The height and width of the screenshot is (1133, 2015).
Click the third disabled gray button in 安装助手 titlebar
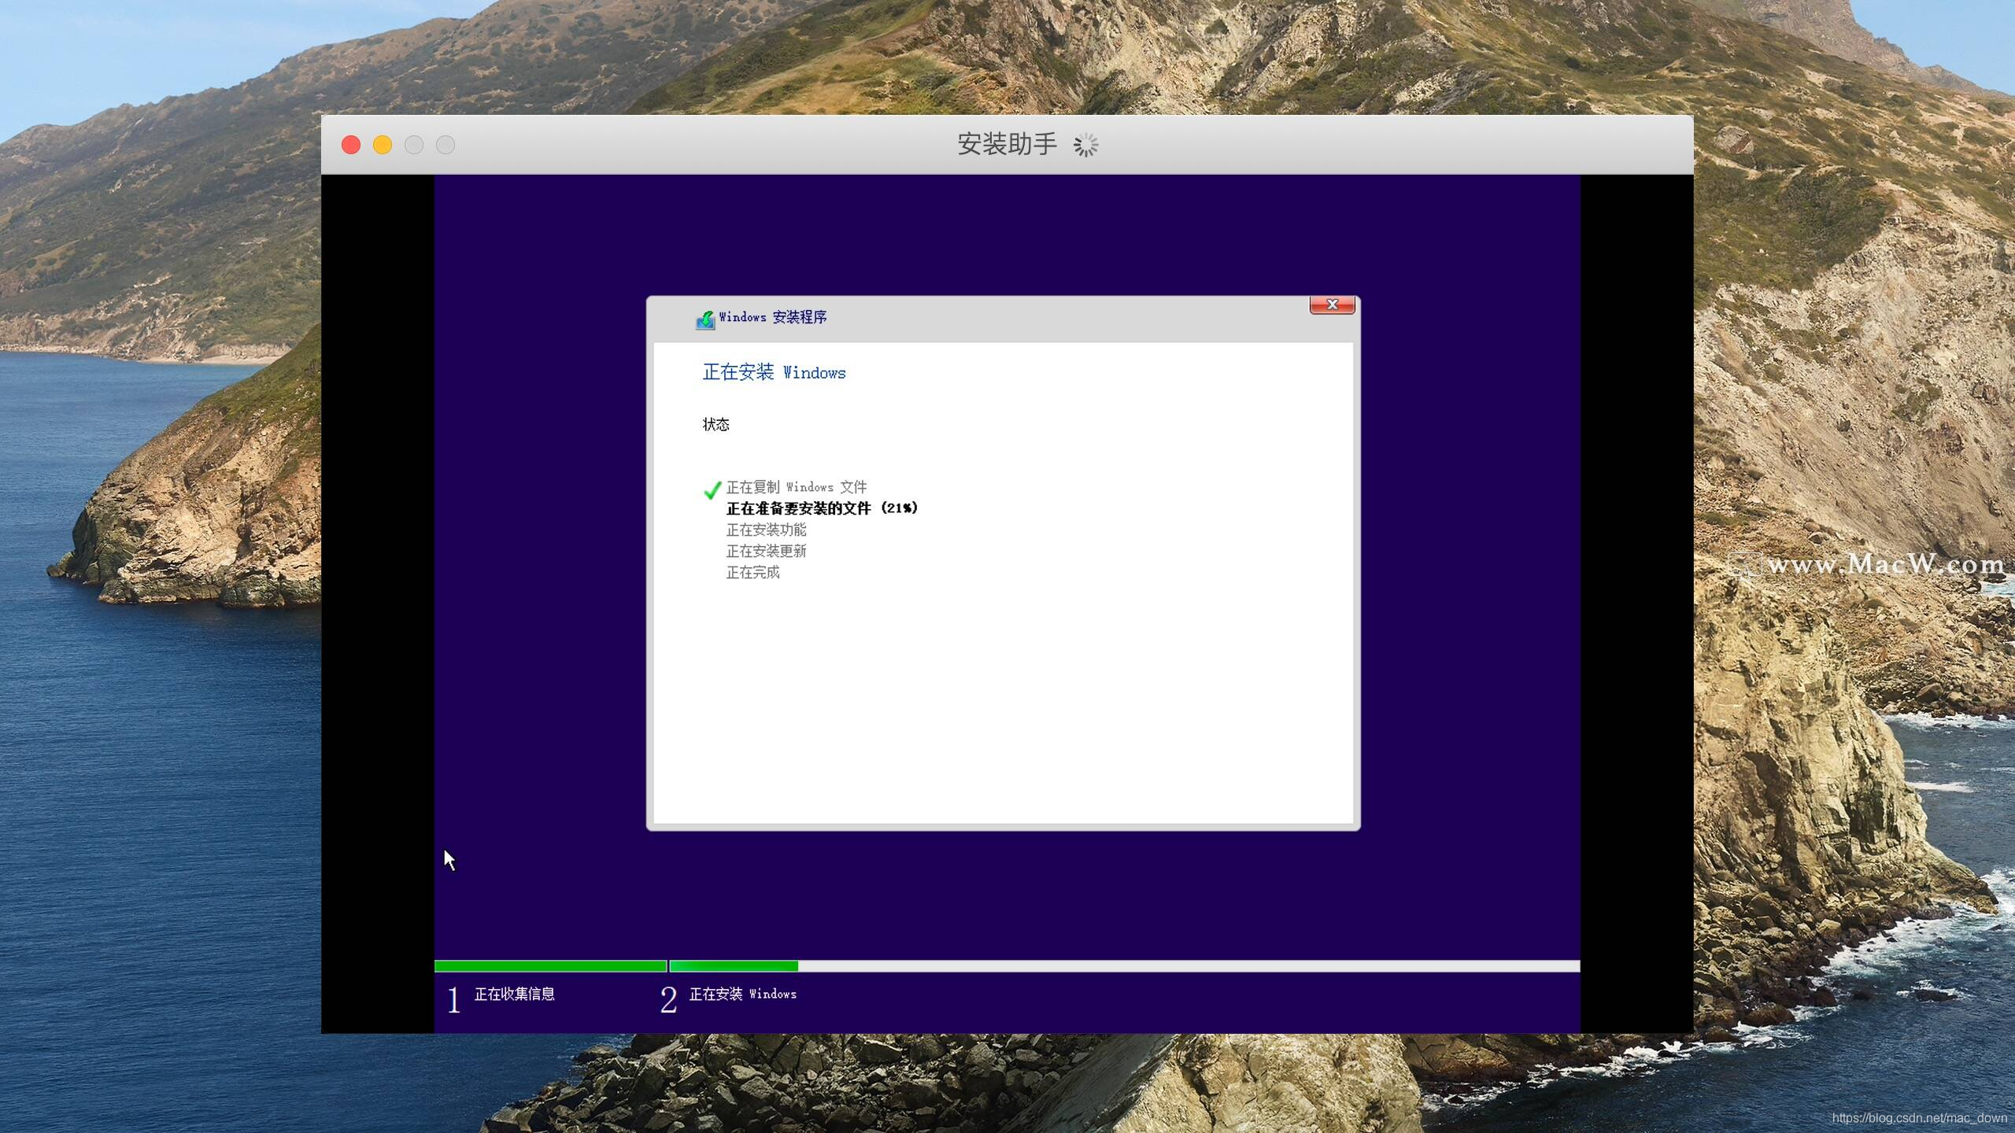coord(414,145)
